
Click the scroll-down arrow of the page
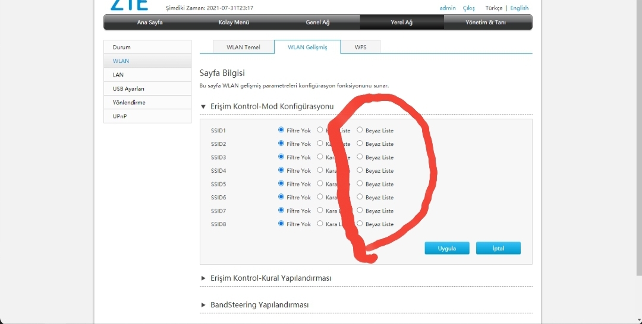tap(640, 320)
